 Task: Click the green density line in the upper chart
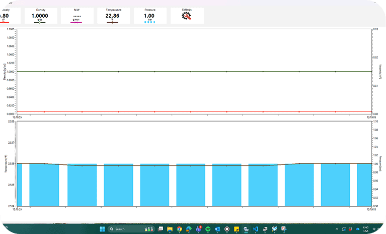point(136,72)
